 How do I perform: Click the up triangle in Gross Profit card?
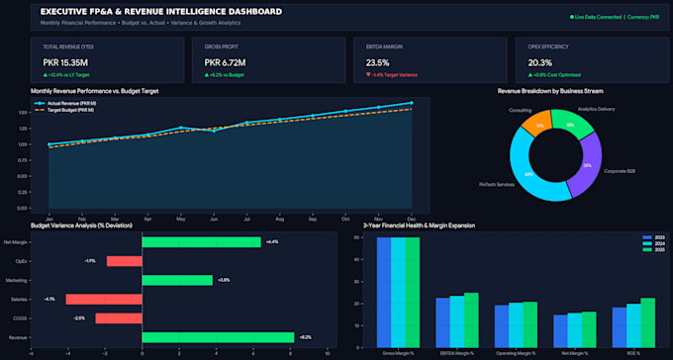(x=207, y=75)
